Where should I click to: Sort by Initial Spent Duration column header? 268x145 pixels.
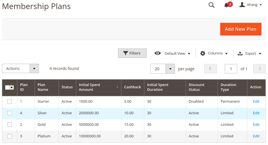165,87
